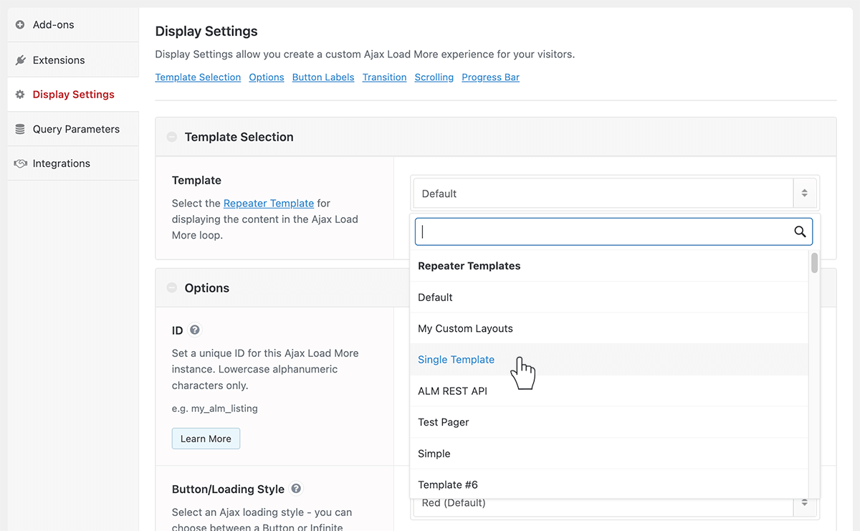This screenshot has width=860, height=531.
Task: Choose ALM REST API template
Action: click(609, 391)
